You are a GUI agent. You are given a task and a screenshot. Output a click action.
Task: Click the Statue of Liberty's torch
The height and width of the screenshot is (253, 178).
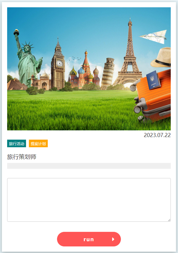(16, 32)
